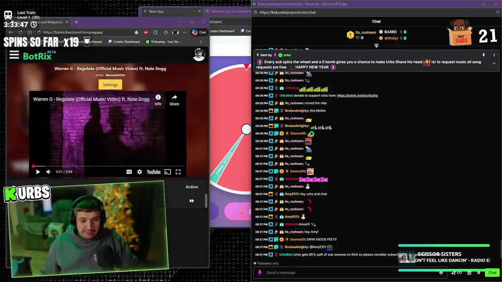Viewport: 502px width, 282px height.
Task: Open the video on YouTube logo
Action: pyautogui.click(x=154, y=172)
